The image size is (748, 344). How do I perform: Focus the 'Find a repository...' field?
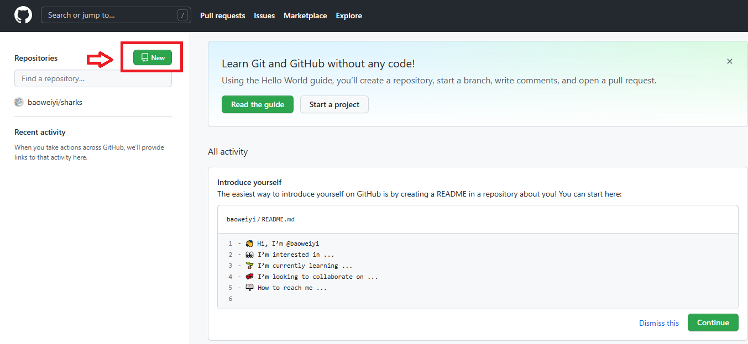[x=93, y=78]
